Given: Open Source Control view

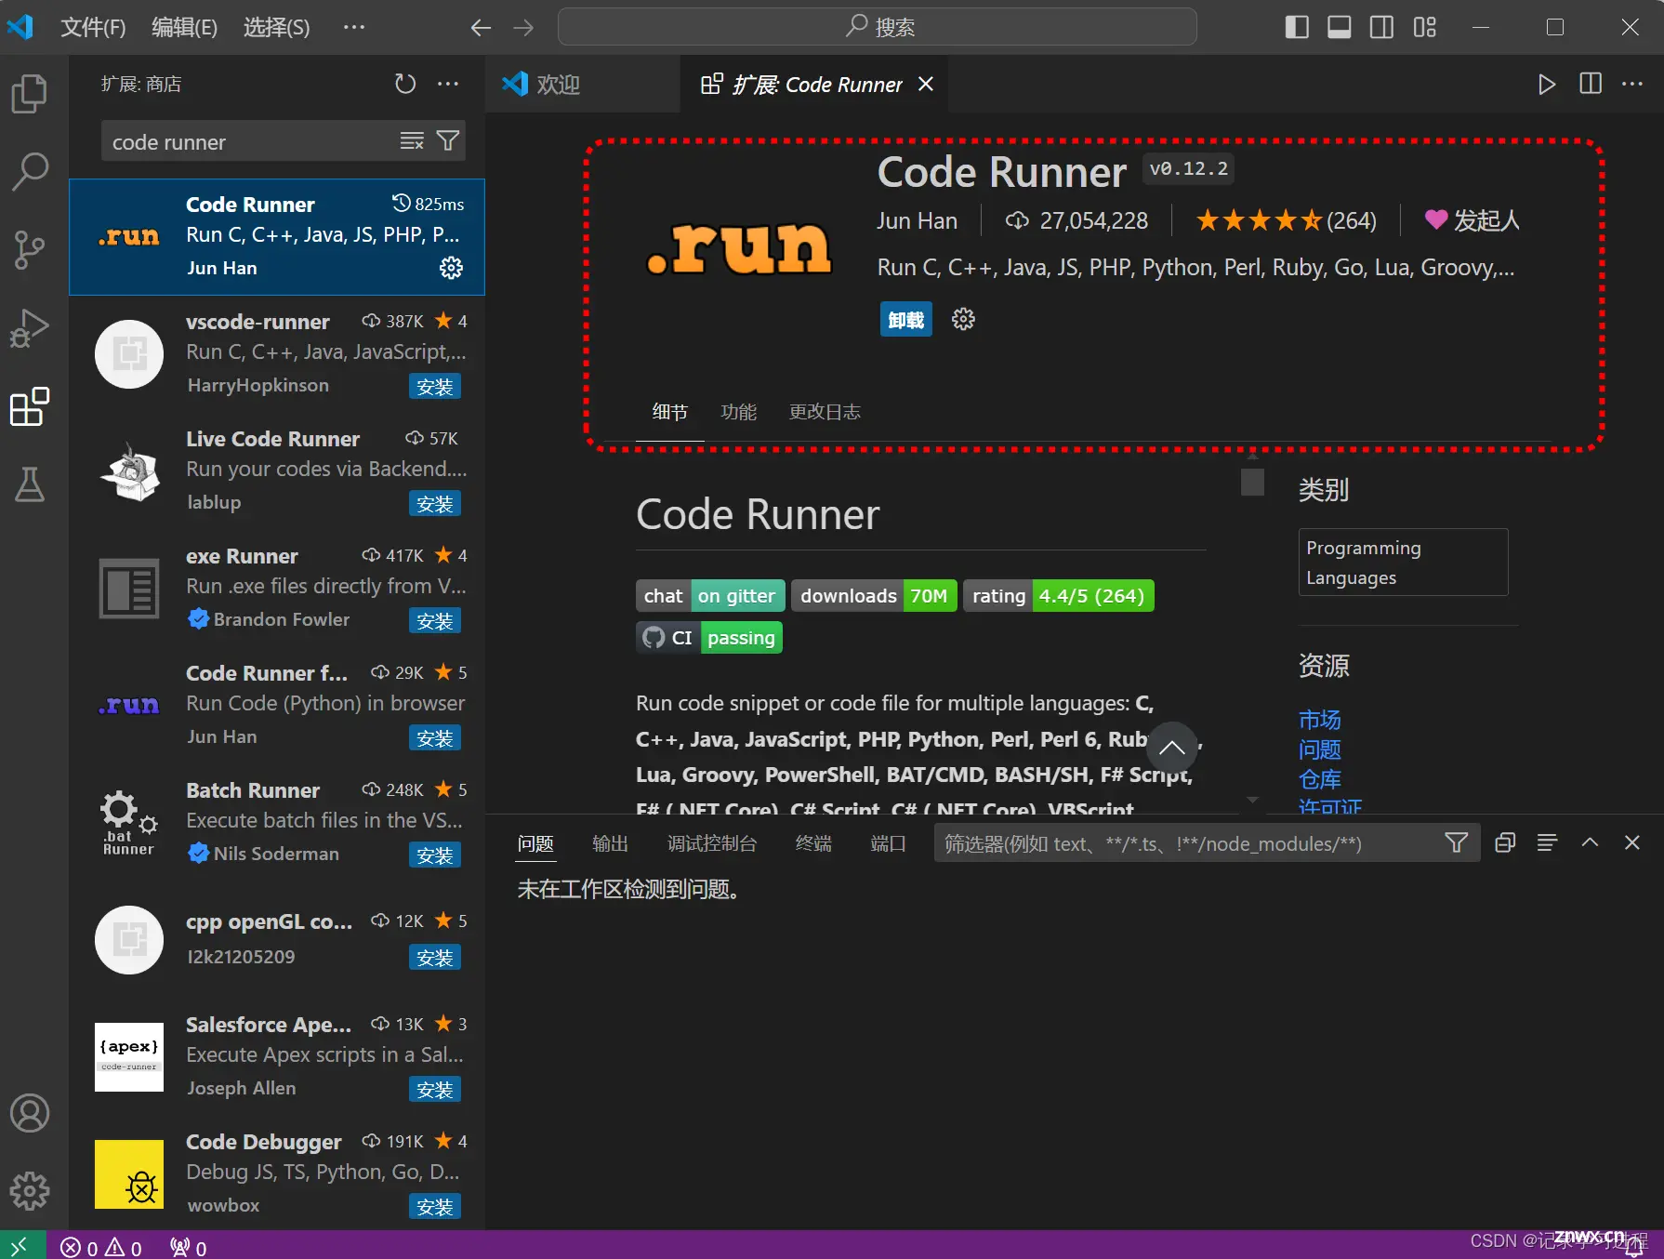Looking at the screenshot, I should tap(30, 249).
